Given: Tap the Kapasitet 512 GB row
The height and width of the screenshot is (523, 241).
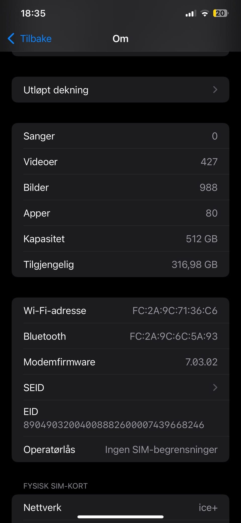Looking at the screenshot, I should pos(120,239).
